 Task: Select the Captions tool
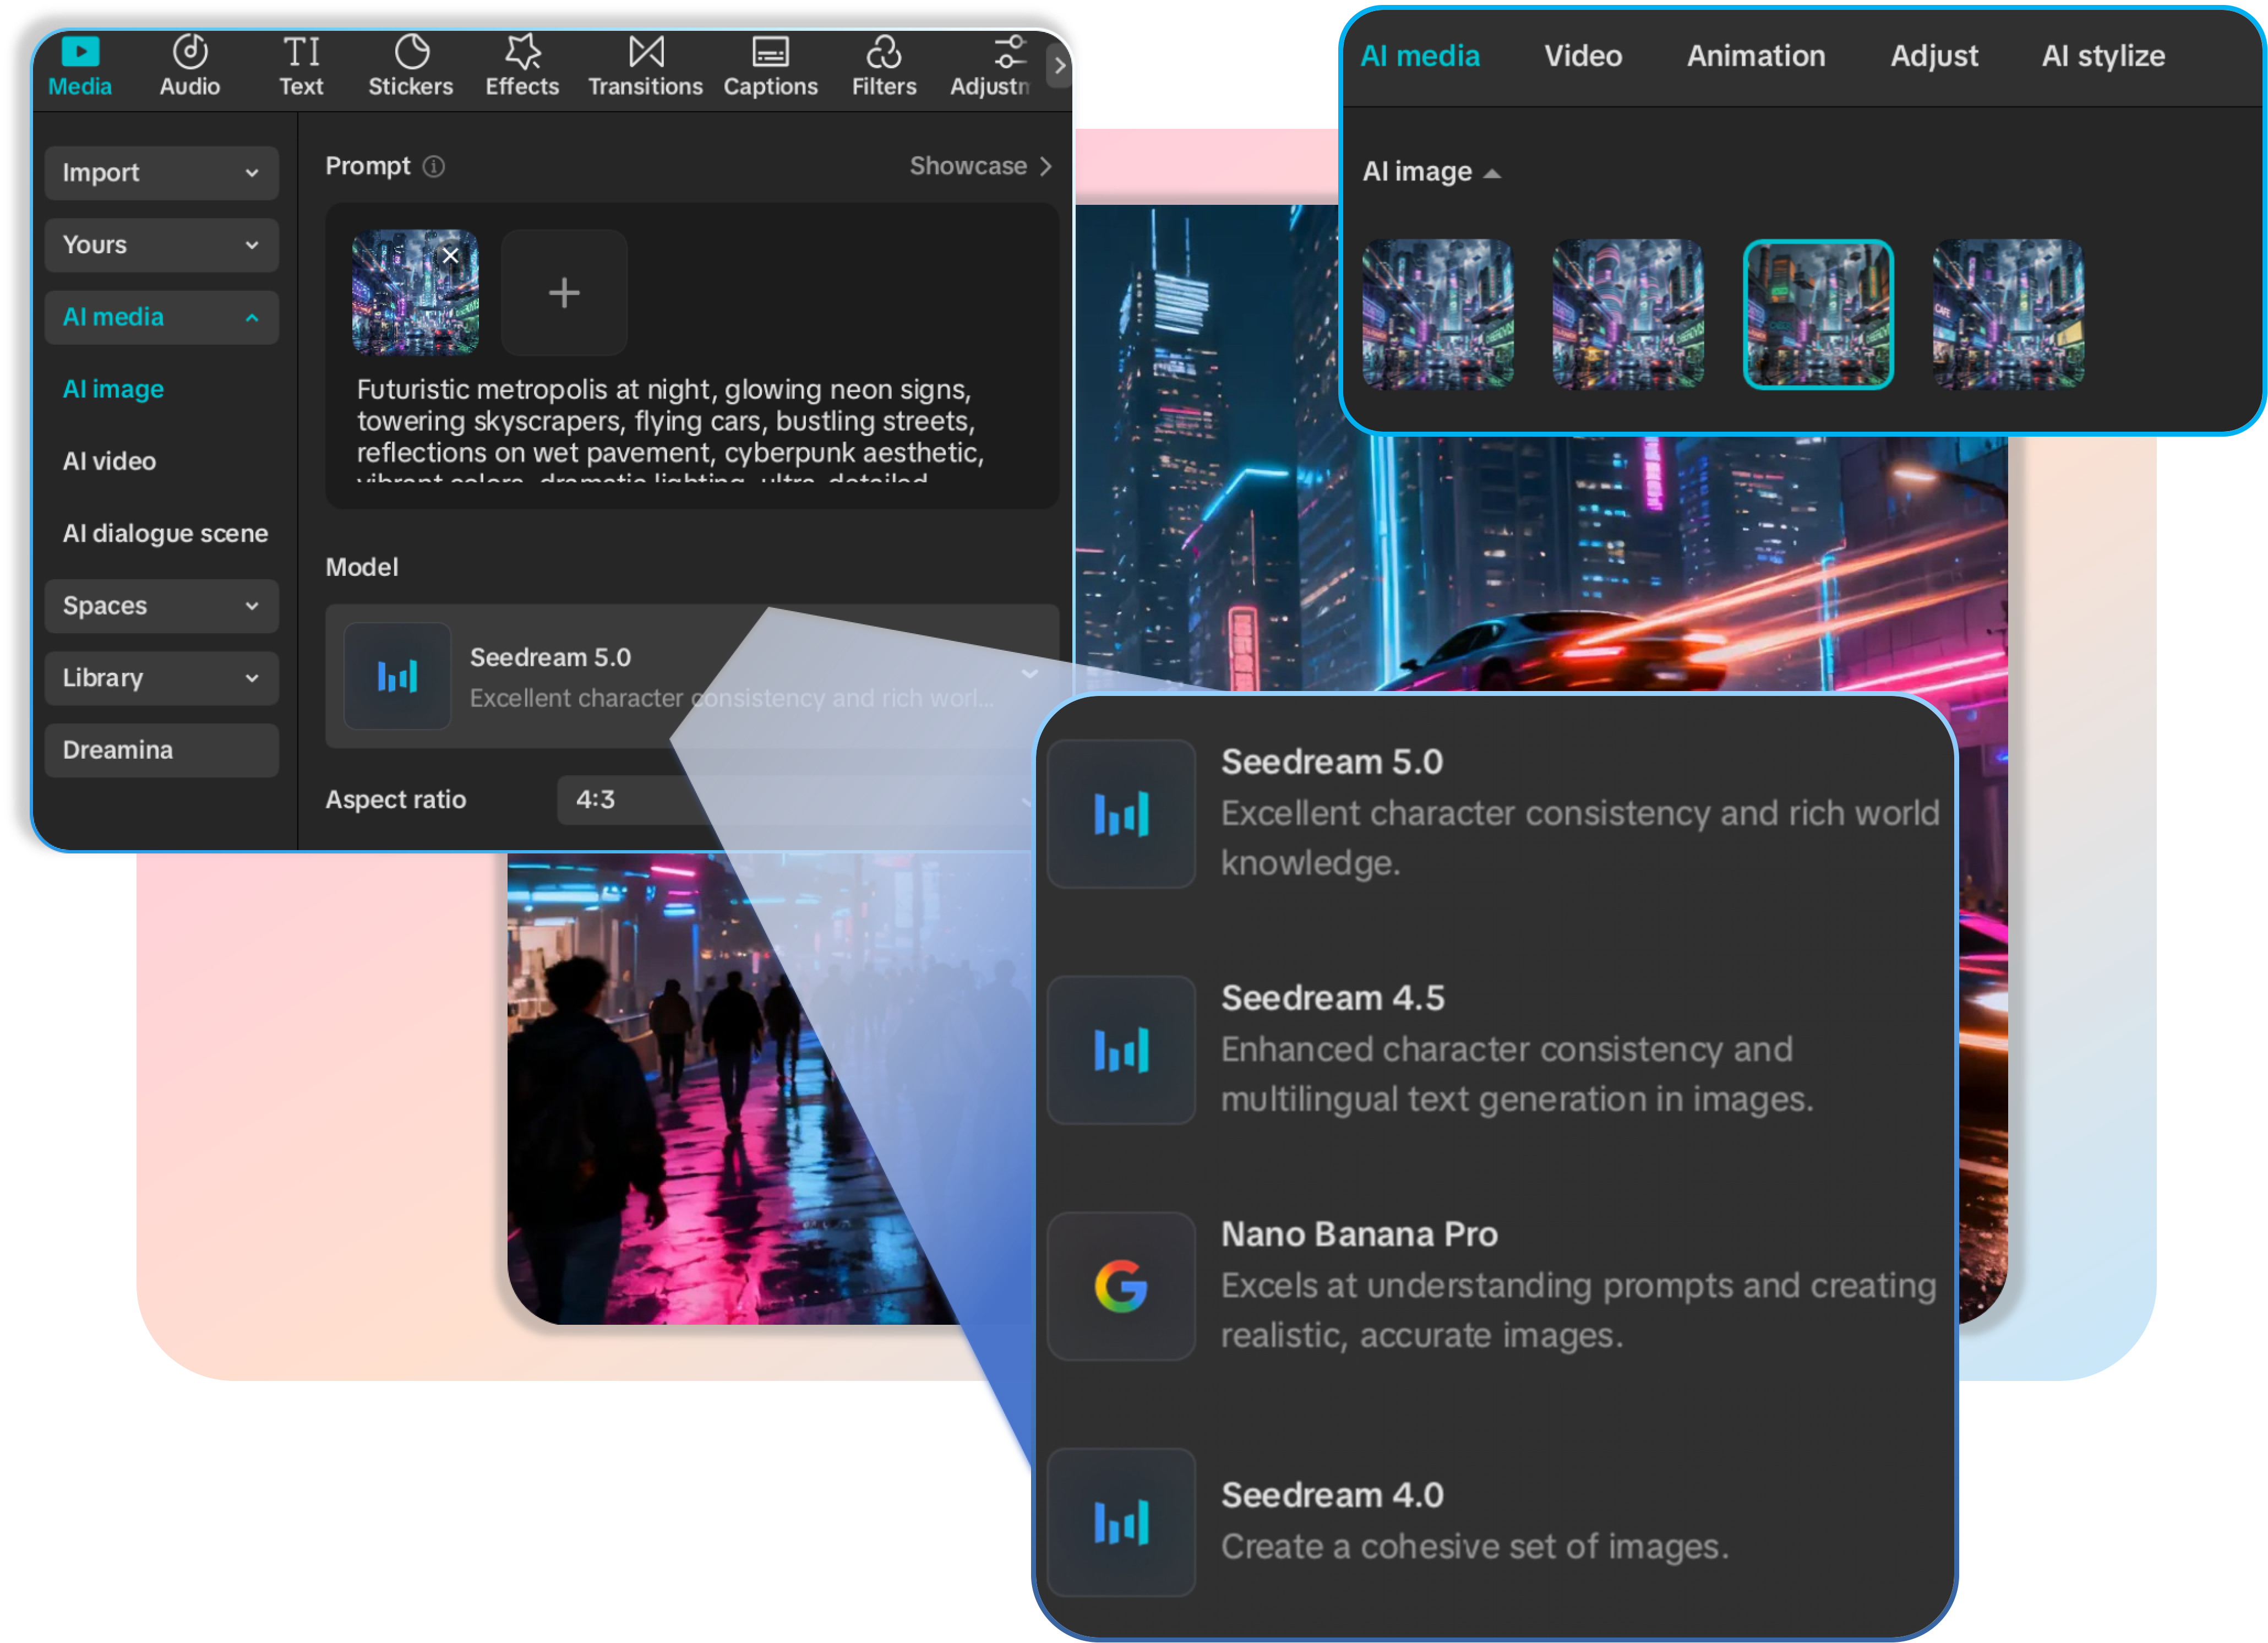[770, 64]
